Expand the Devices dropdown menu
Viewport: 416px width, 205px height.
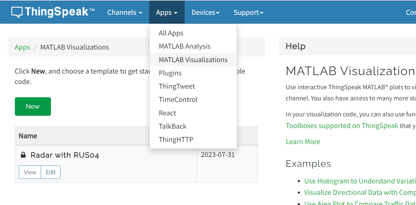[205, 12]
